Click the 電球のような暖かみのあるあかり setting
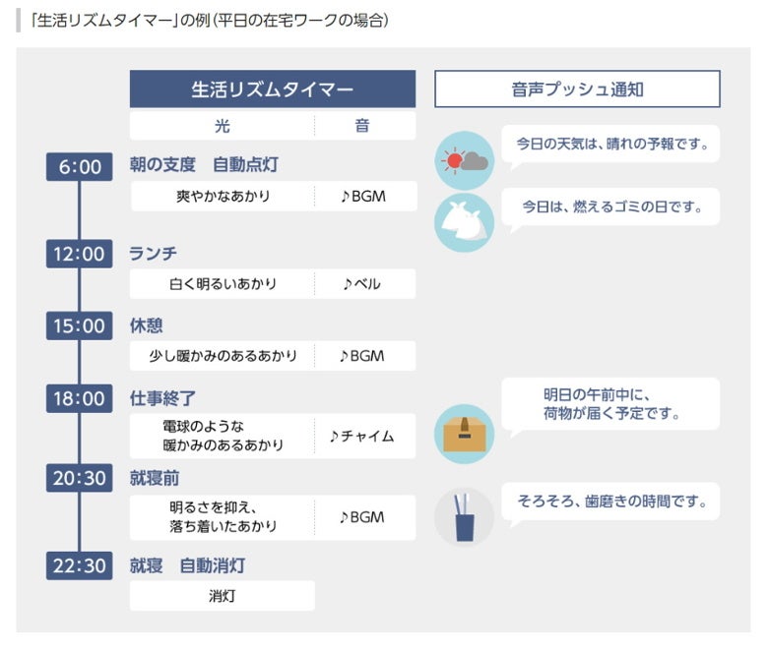Screen dimensions: 768x649 (x=223, y=436)
